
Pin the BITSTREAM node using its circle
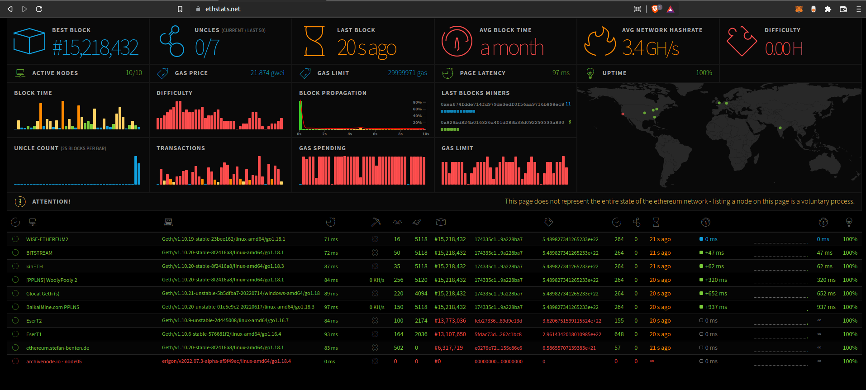(15, 253)
